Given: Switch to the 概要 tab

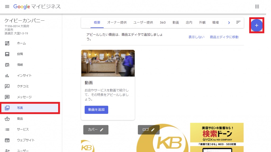Looking at the screenshot, I should (x=97, y=23).
